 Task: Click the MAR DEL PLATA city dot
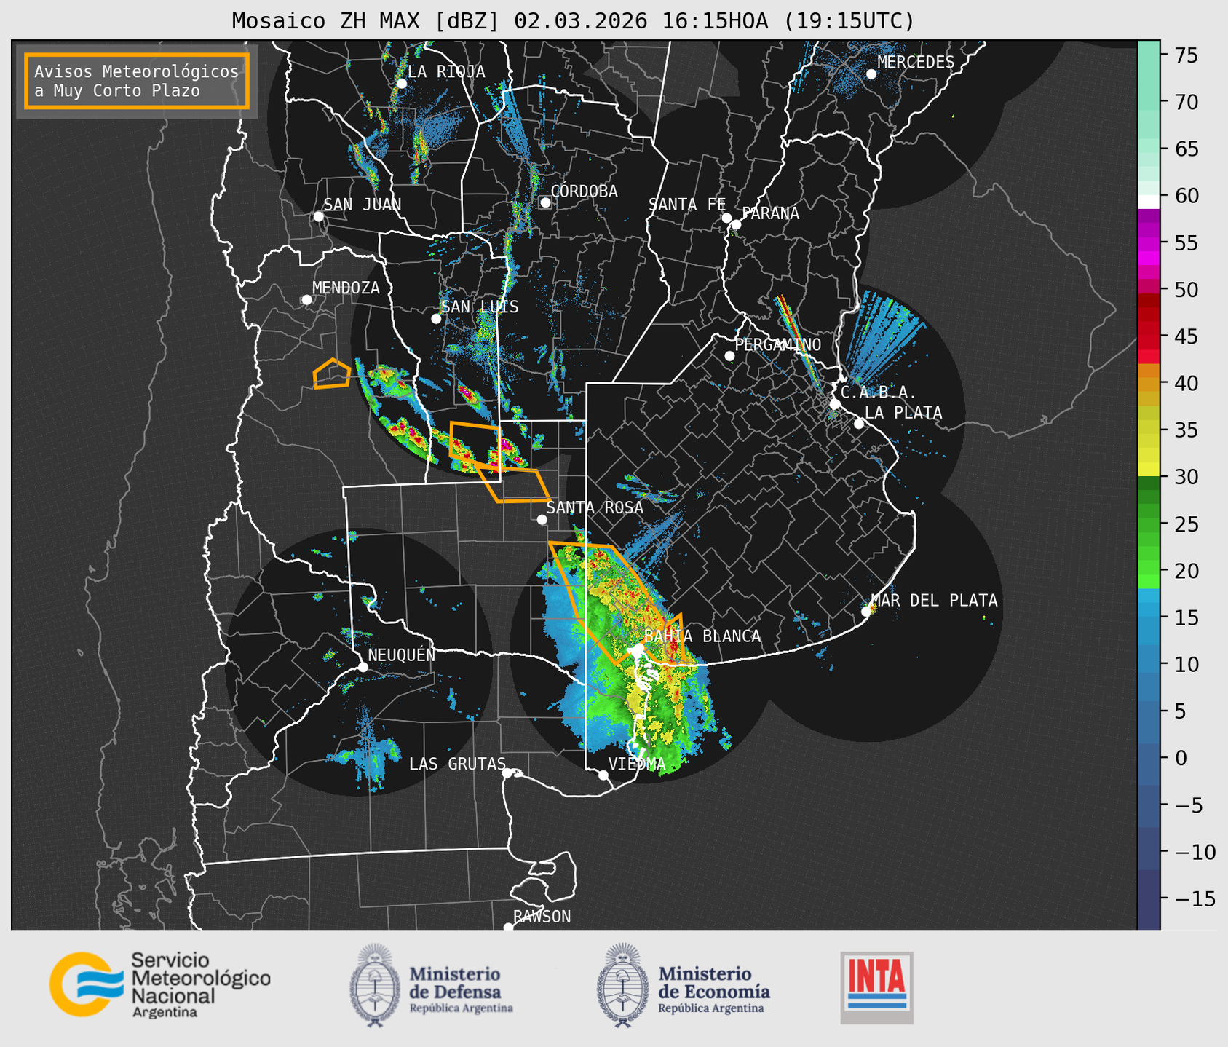[x=866, y=612]
